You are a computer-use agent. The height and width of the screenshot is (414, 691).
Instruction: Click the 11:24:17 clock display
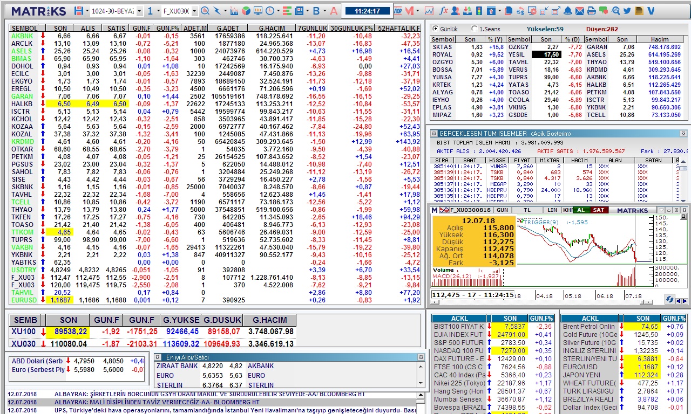[368, 11]
